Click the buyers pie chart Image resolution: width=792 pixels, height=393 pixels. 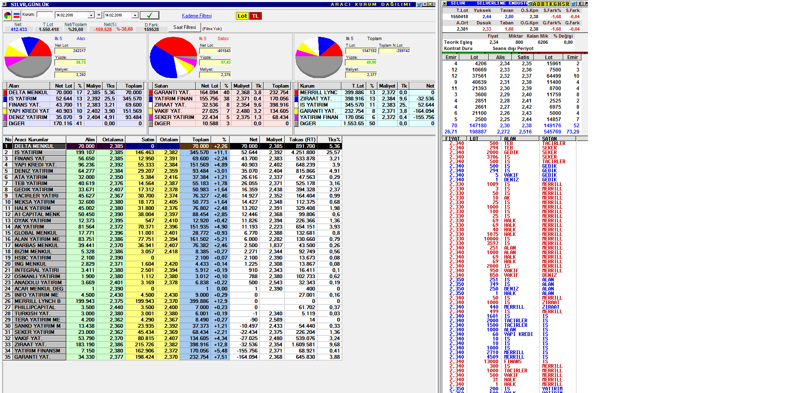tap(28, 57)
